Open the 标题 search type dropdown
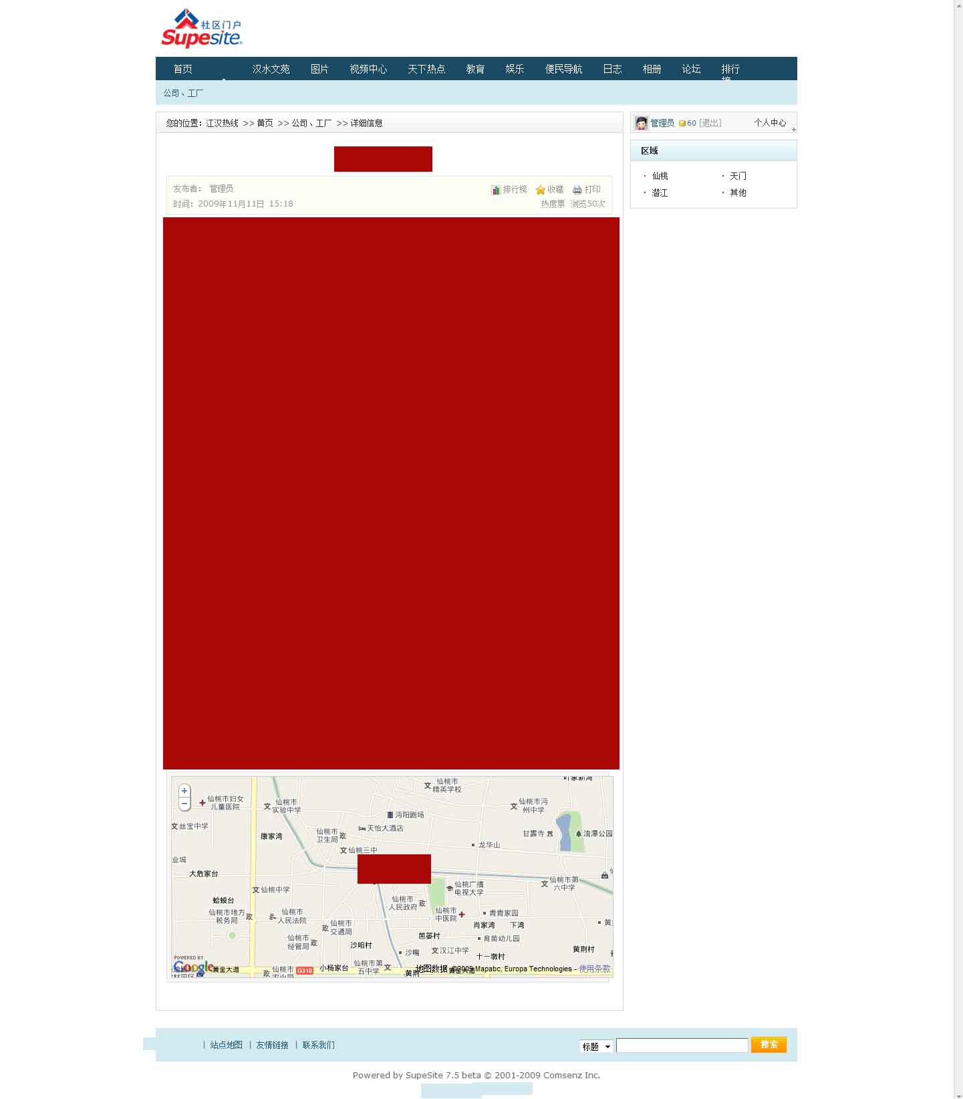Screen dimensions: 963x1099 (x=596, y=1046)
